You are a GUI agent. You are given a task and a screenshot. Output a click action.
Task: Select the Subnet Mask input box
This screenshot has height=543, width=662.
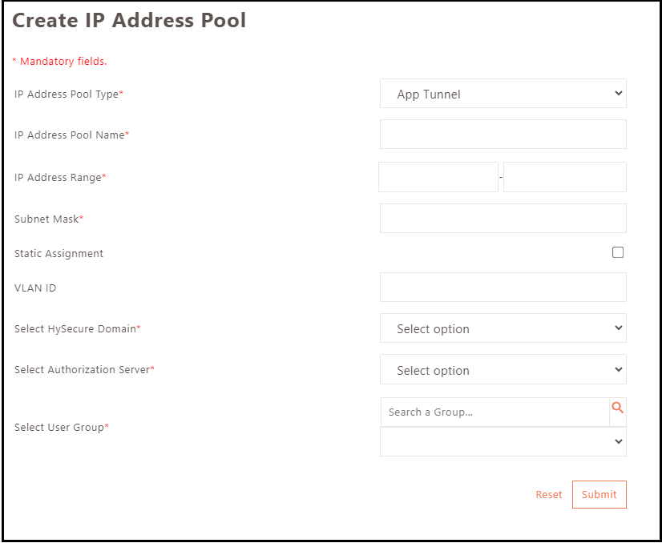coord(503,218)
